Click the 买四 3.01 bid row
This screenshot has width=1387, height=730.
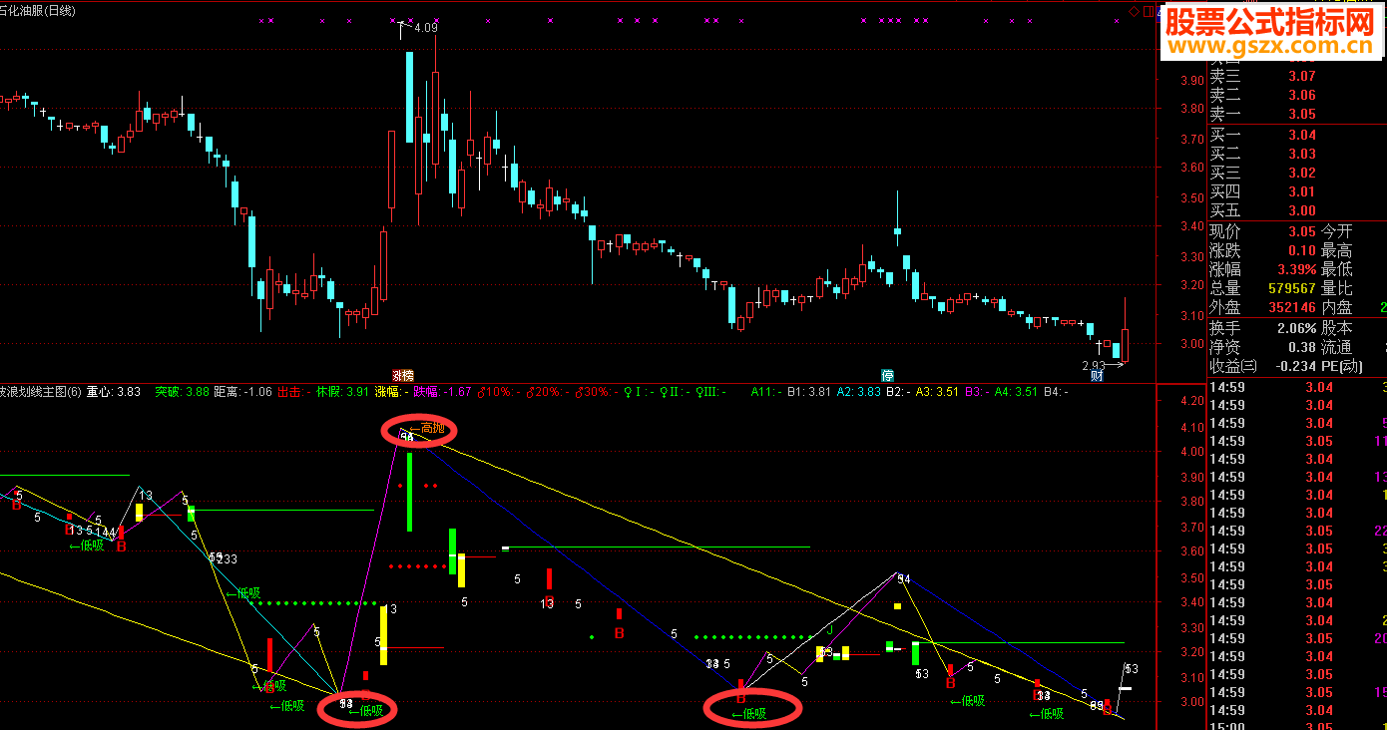pos(1262,191)
